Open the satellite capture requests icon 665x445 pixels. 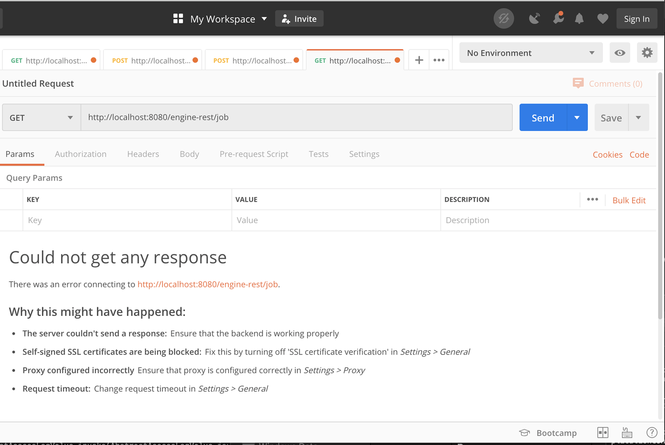534,19
